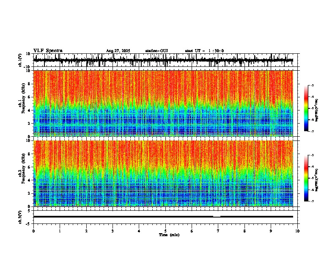
Task: Click the '8' kHz tick on ch.1 spectrogram
Action: (30, 84)
